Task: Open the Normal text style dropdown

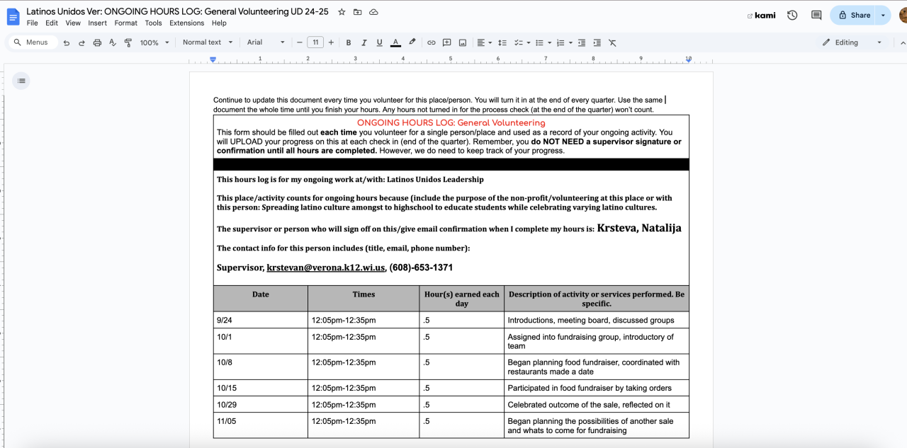Action: point(208,42)
